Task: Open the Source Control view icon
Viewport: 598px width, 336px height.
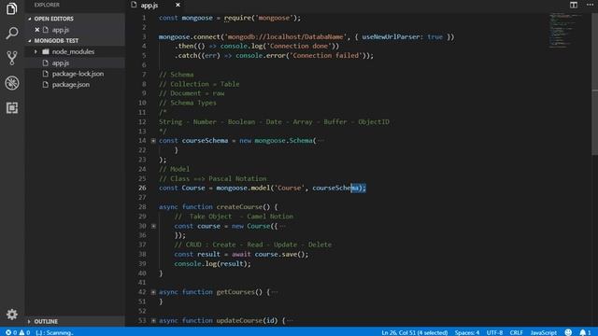Action: (12, 58)
